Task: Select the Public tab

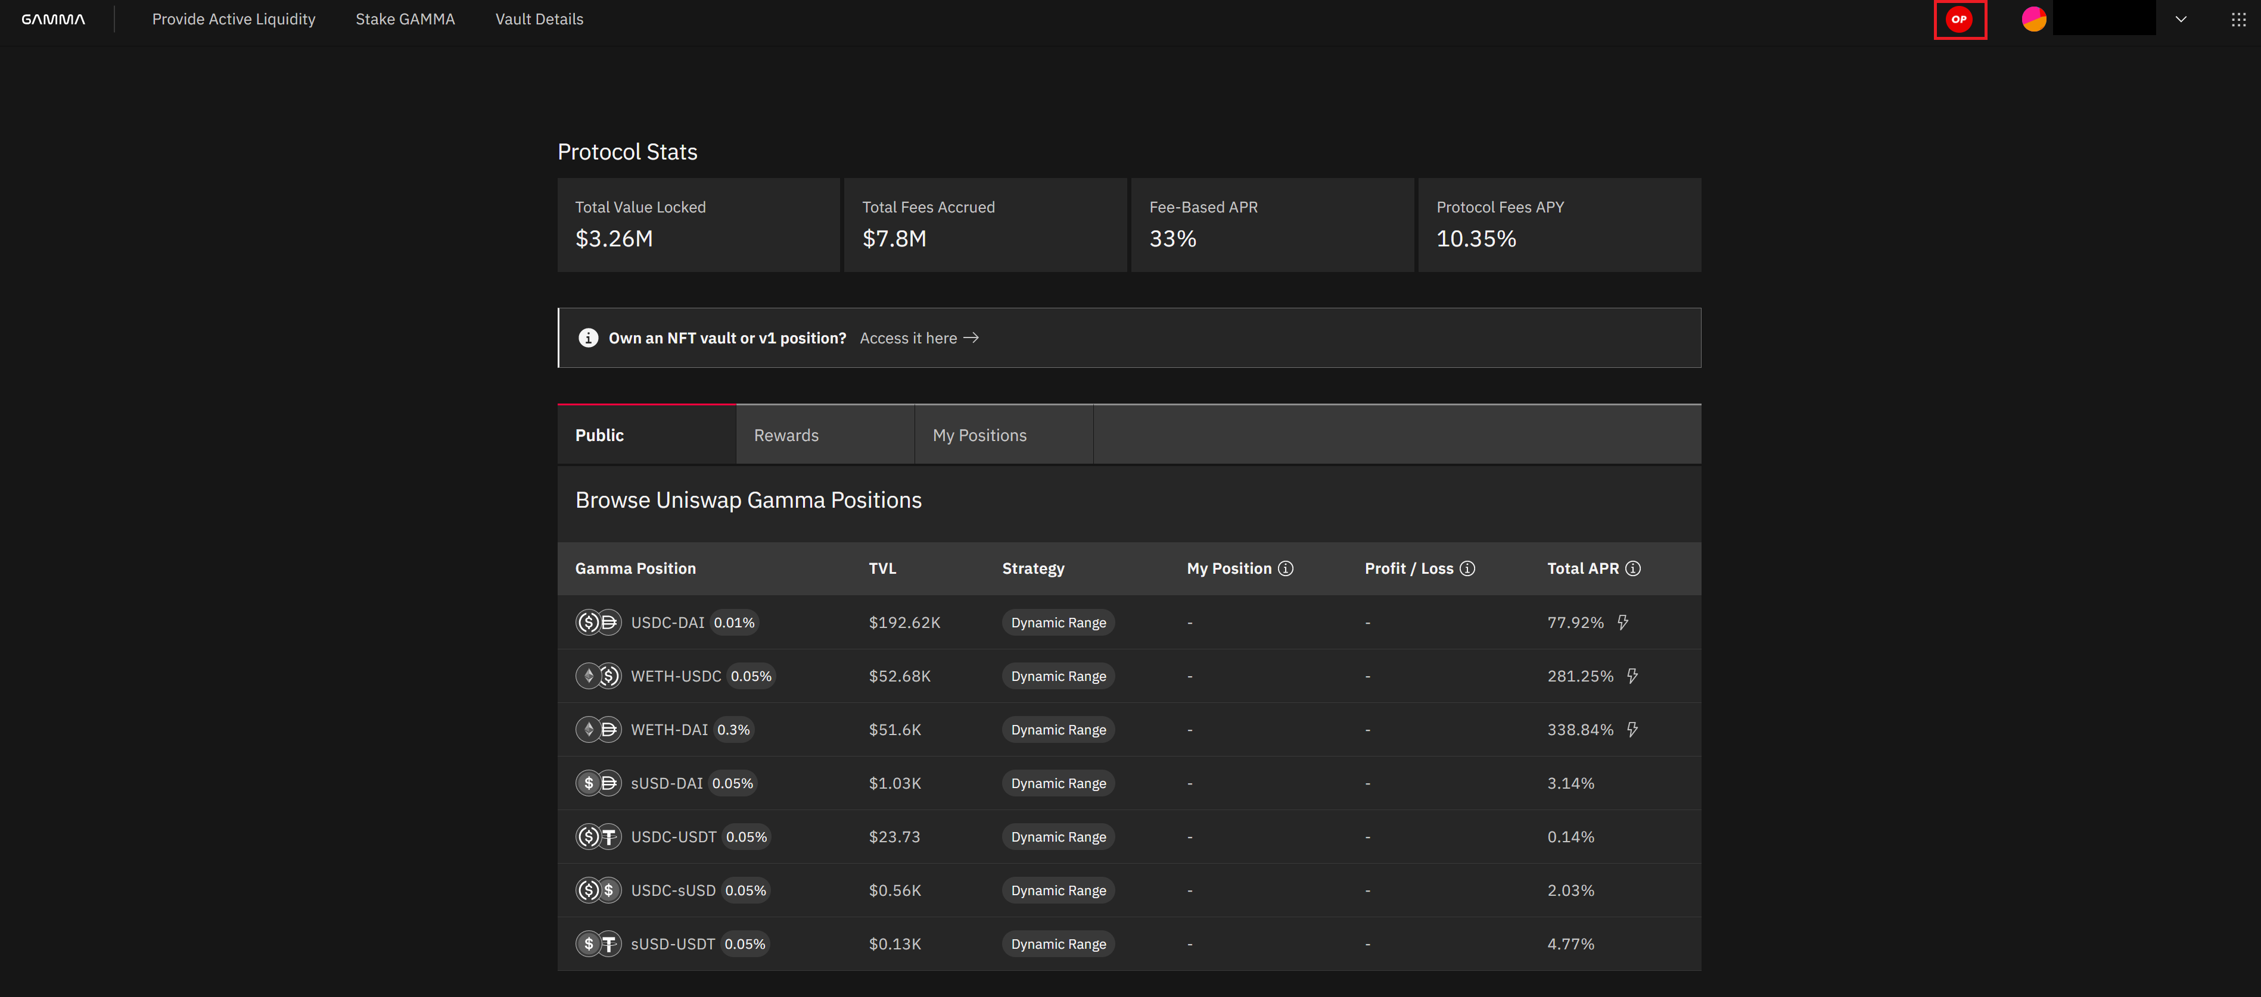Action: click(647, 435)
